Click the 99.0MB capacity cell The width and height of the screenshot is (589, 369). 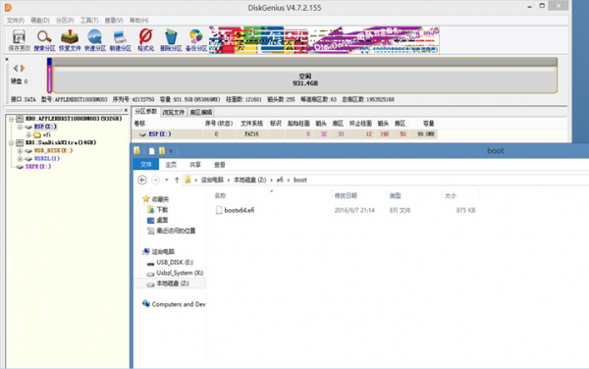click(x=425, y=134)
